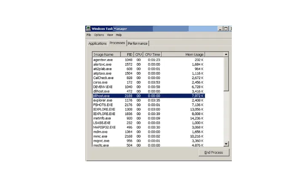Image resolution: width=306 pixels, height=194 pixels.
Task: Open the Options menu
Action: click(x=99, y=35)
